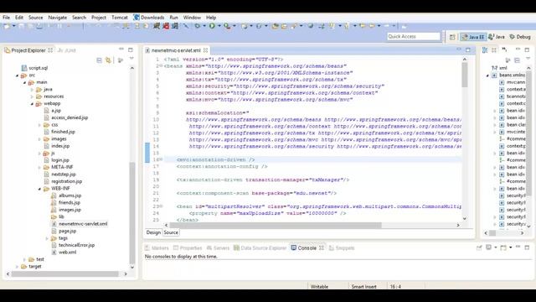Open Project Explorer view menu arrow

point(131,59)
